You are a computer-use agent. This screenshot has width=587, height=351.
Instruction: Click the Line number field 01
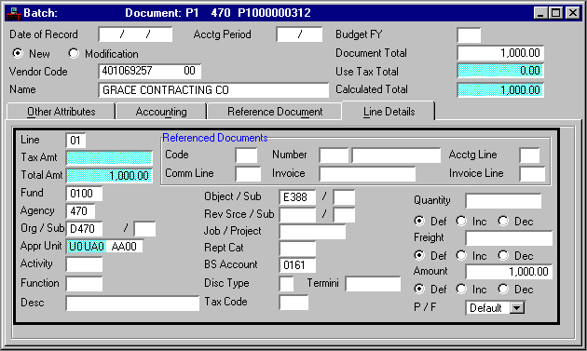pos(75,141)
